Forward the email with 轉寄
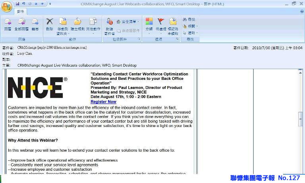This screenshot has width=305, height=183. tap(35, 24)
